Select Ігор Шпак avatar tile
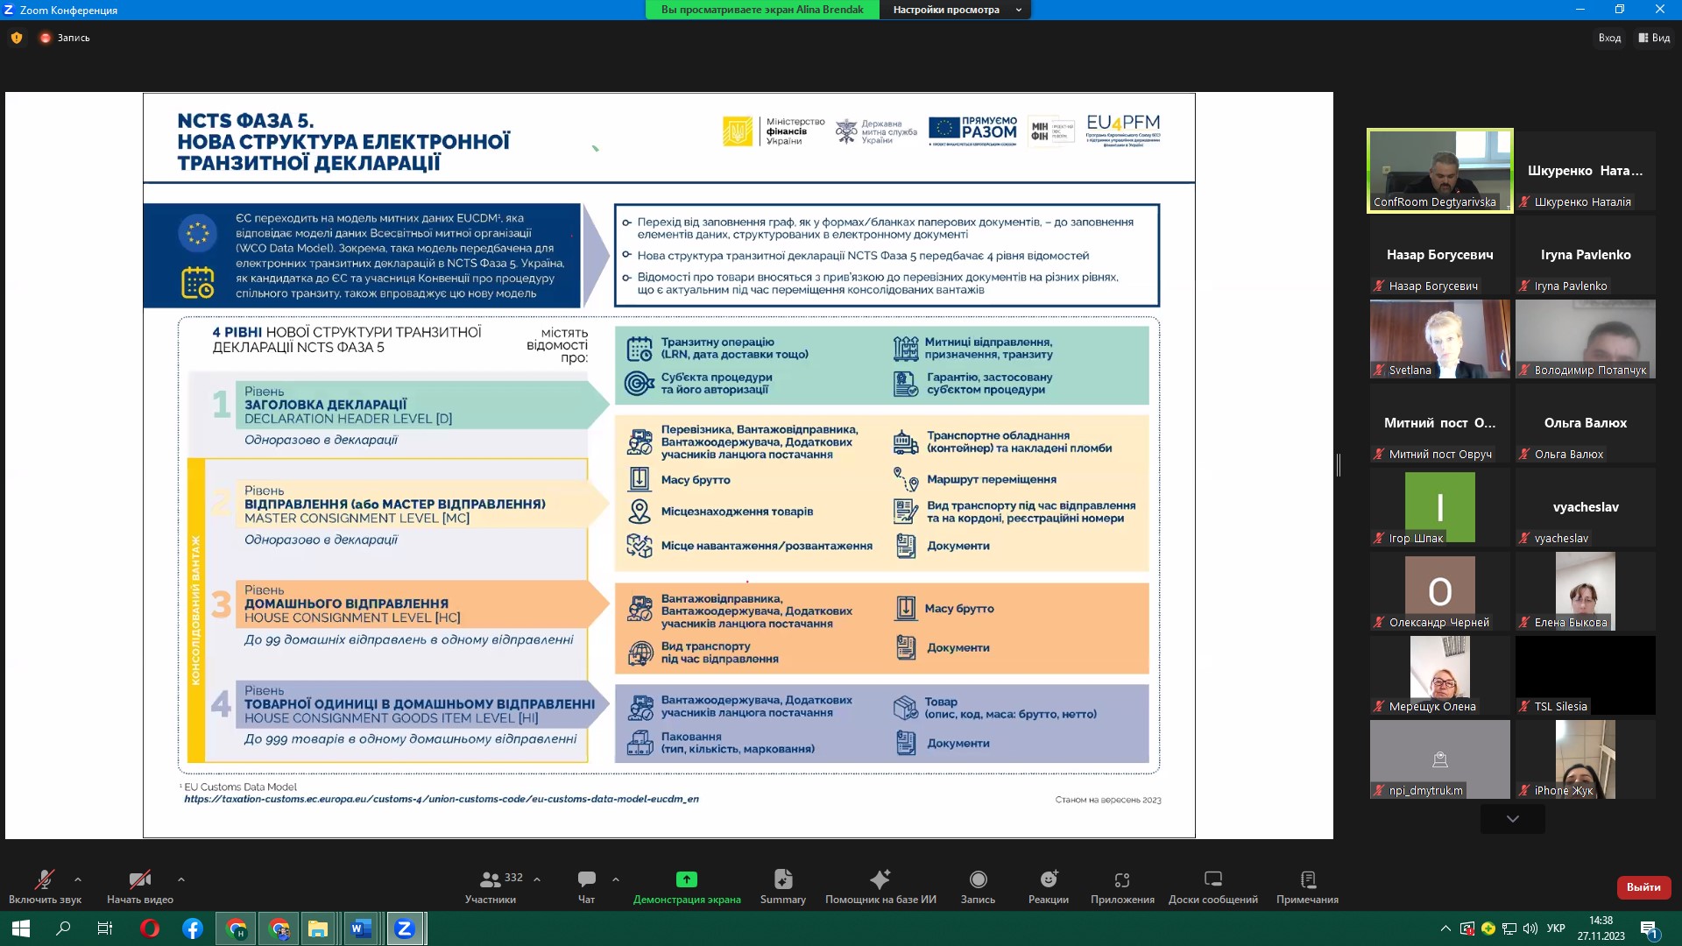This screenshot has height=946, width=1682. click(1440, 507)
